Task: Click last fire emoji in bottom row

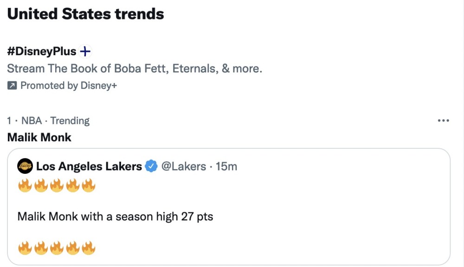Action: pos(88,248)
